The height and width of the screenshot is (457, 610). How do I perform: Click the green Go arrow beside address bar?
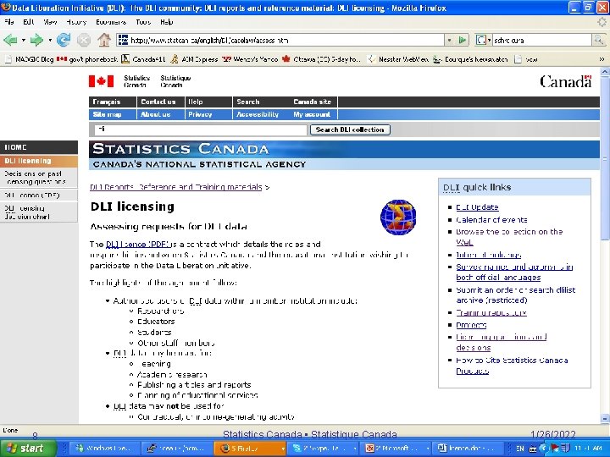pyautogui.click(x=463, y=40)
